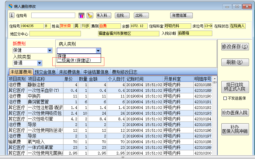Select the 静脉注射 row
Viewport: 255px width, 159px height.
pos(110,85)
